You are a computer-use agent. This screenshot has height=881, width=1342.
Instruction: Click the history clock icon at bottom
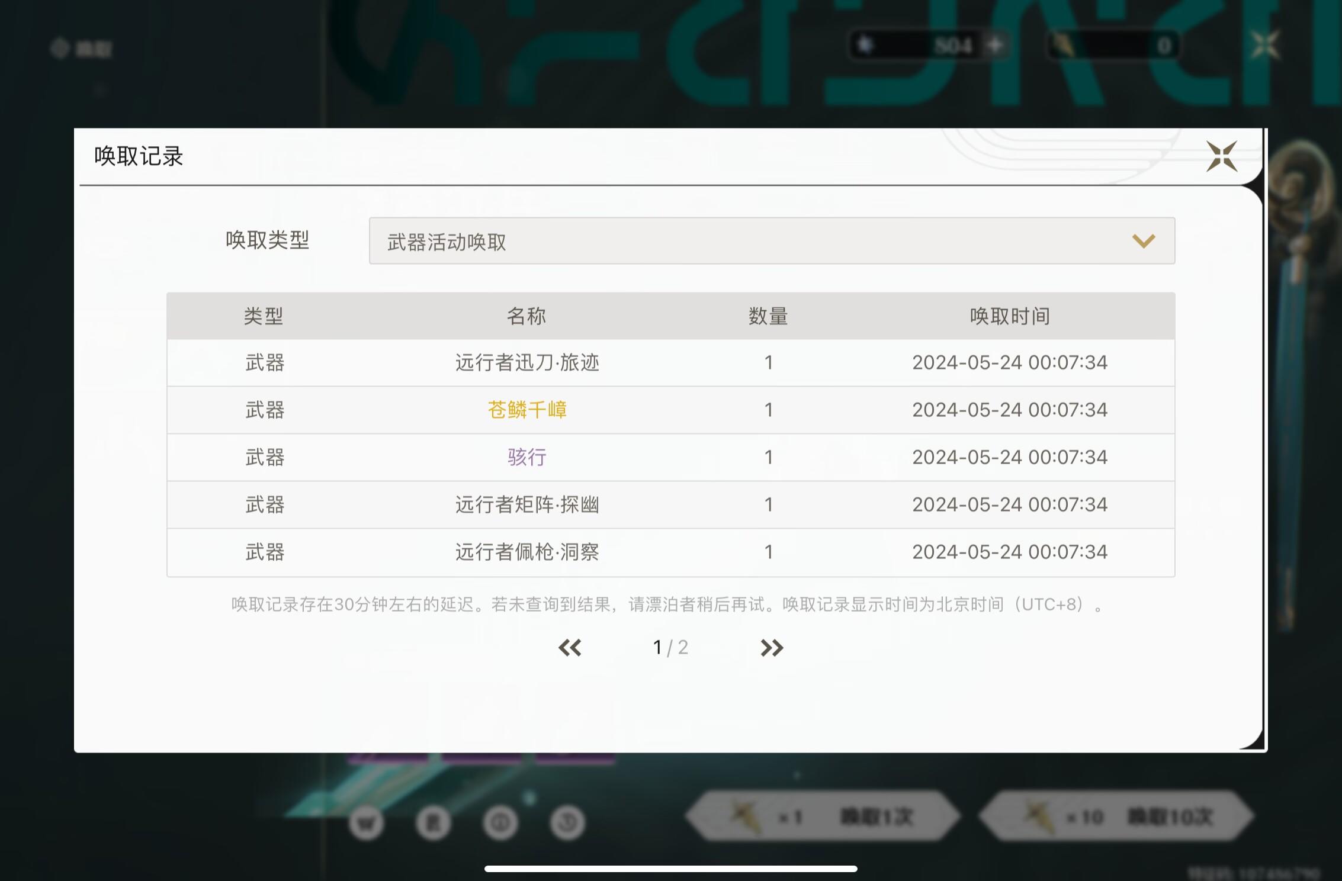point(567,822)
